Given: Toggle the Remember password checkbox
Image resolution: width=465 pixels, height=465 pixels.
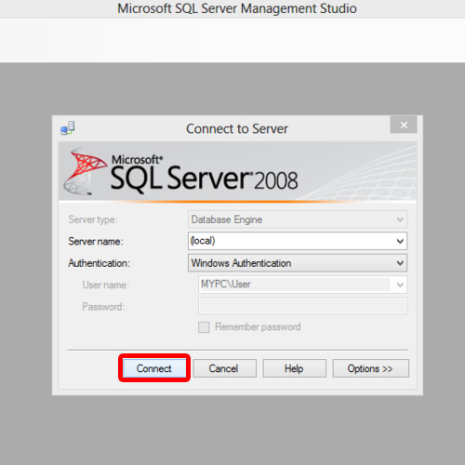Looking at the screenshot, I should pos(204,327).
